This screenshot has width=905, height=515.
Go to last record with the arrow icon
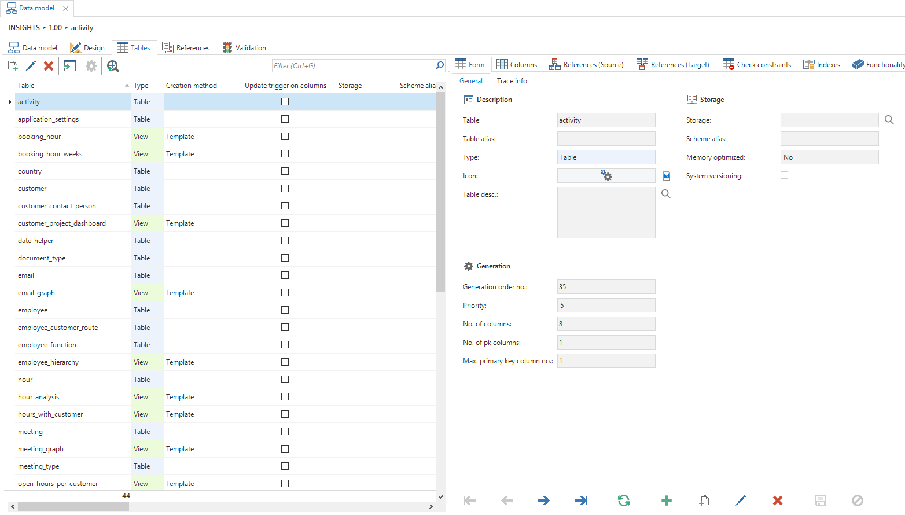[581, 501]
